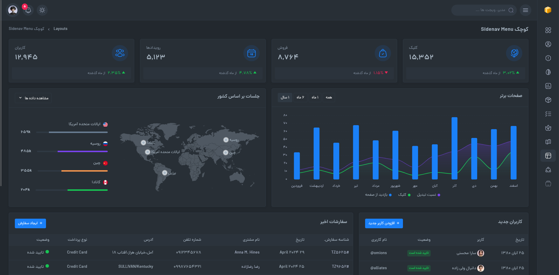The width and height of the screenshot is (559, 275).
Task: Open the bar chart sidebar icon
Action: tap(548, 86)
